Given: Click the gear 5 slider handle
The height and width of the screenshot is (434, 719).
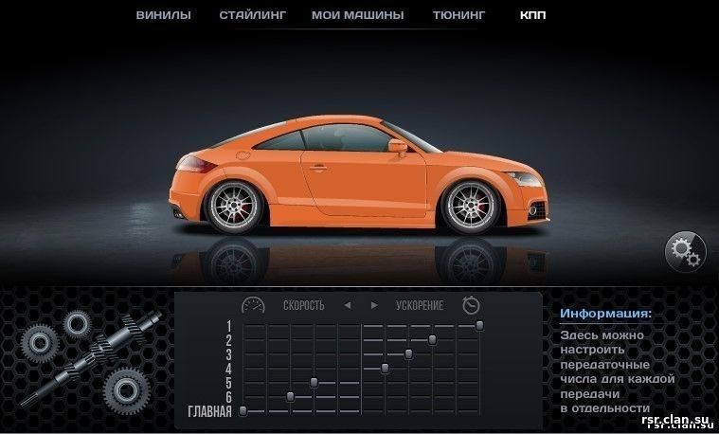Looking at the screenshot, I should [314, 382].
